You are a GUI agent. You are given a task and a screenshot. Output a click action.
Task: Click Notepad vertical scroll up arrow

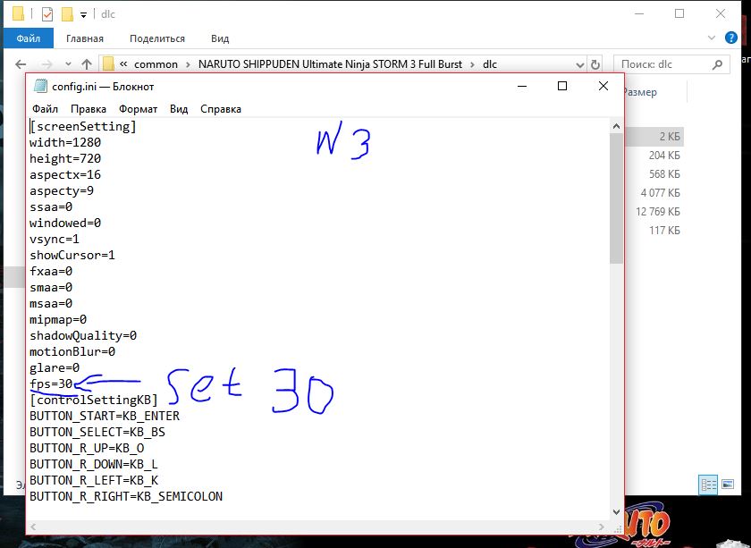coord(616,126)
